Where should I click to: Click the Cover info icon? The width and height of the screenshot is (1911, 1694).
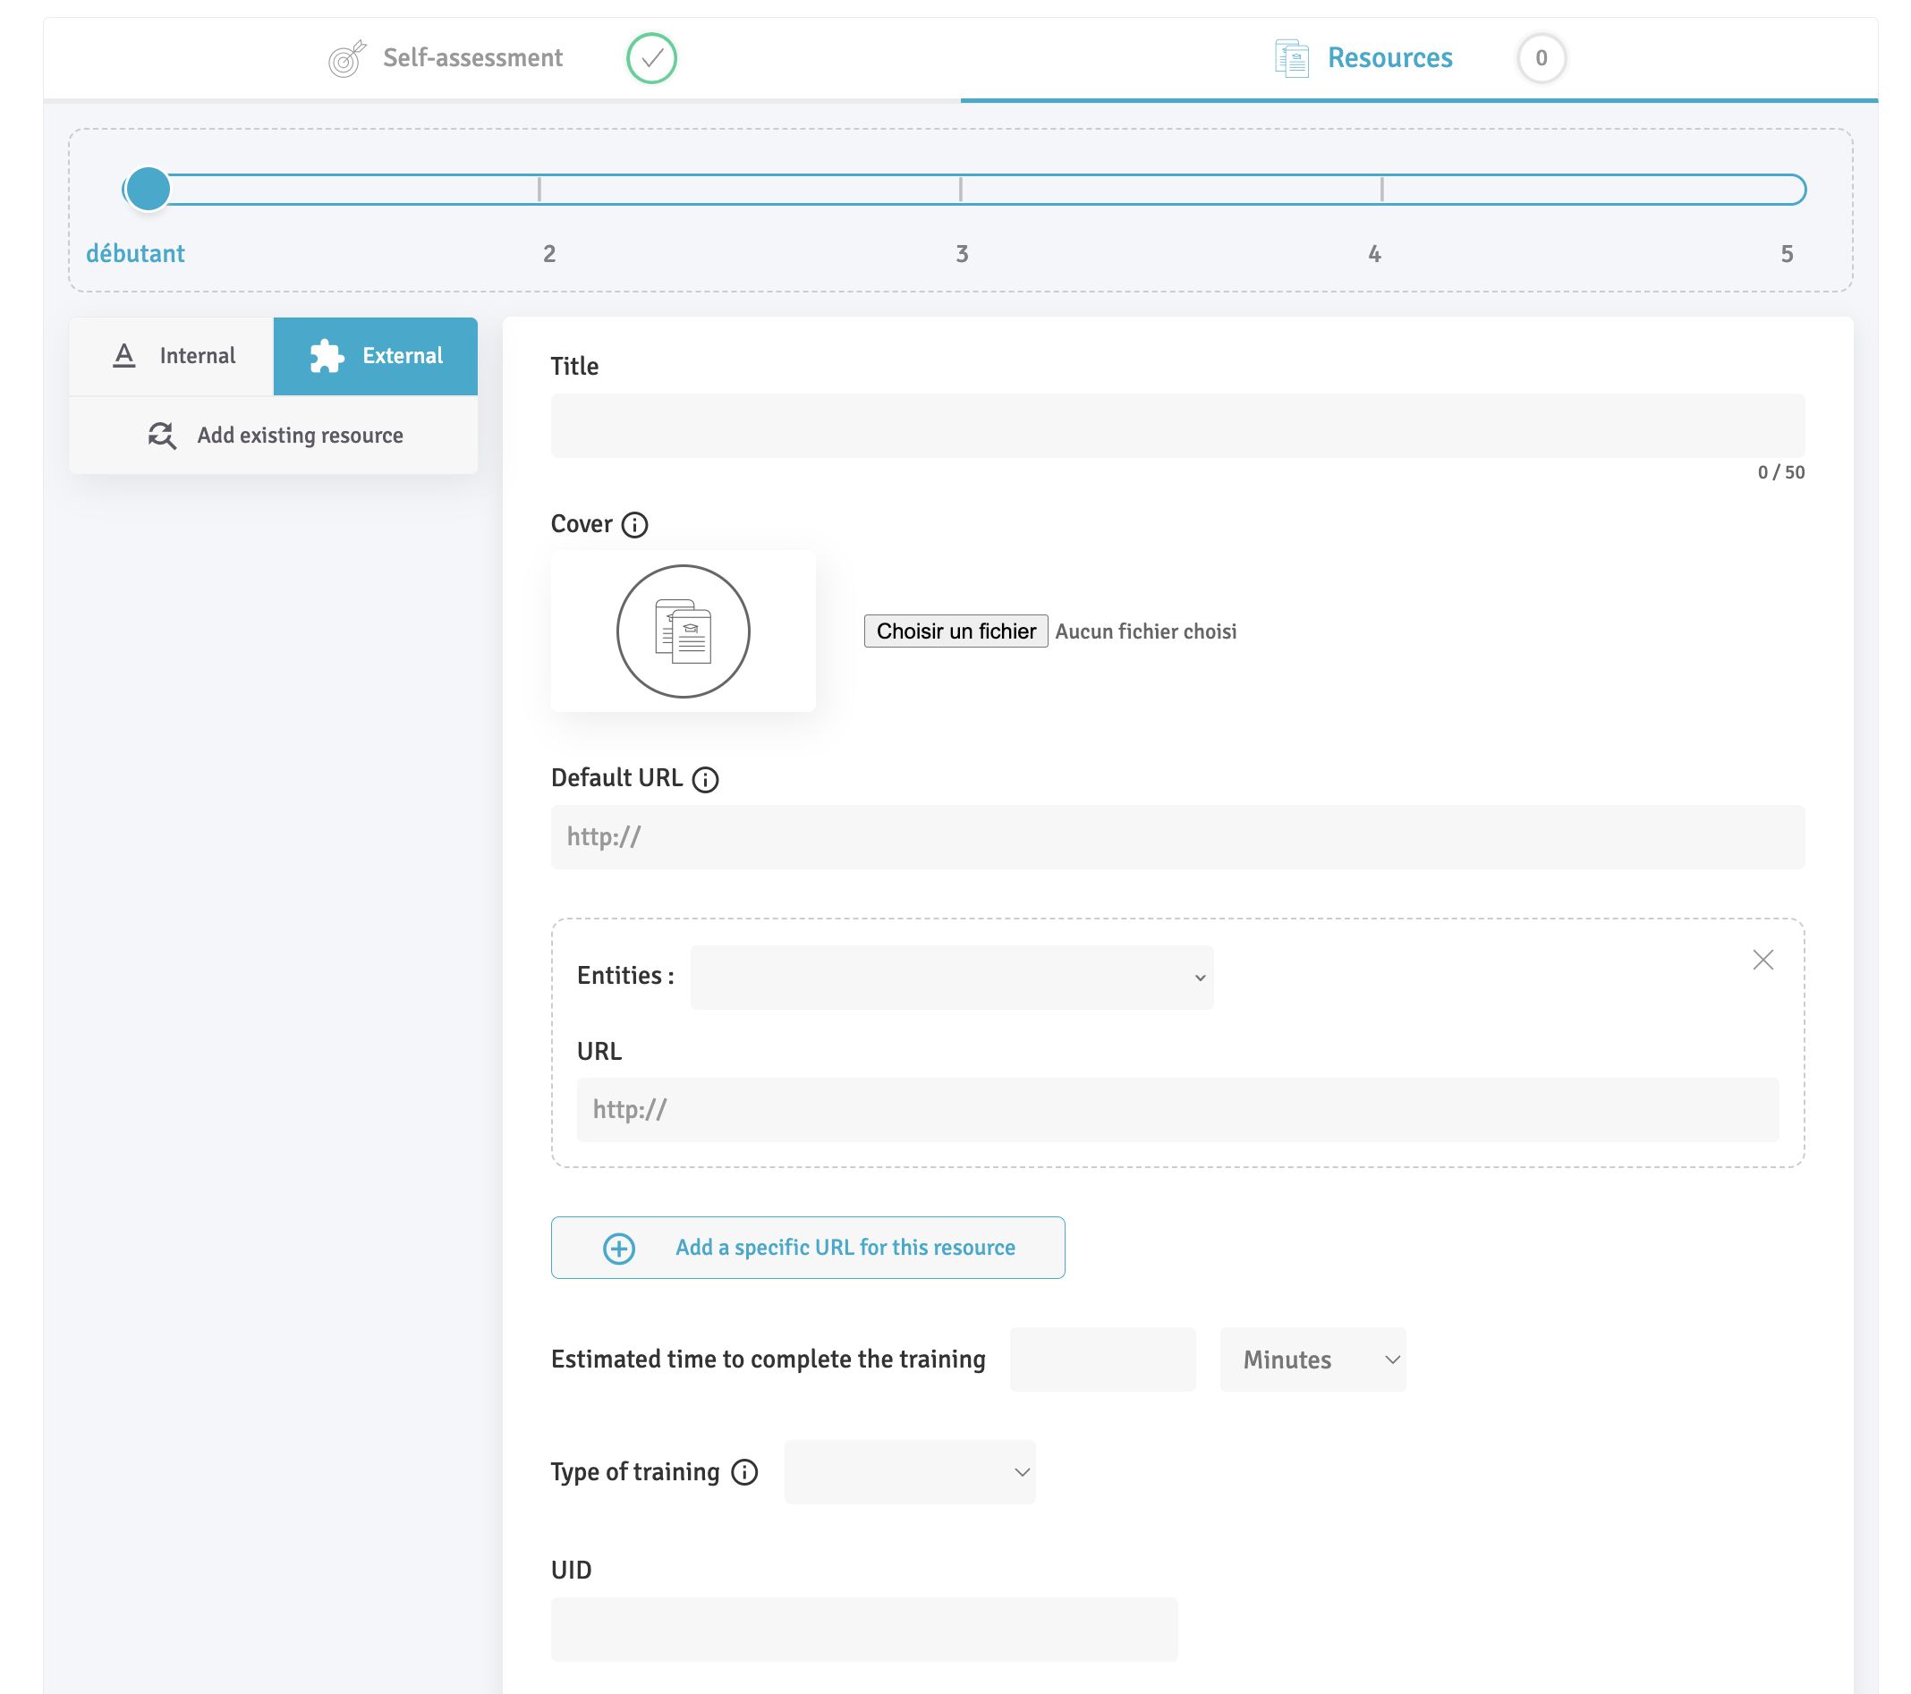tap(635, 524)
